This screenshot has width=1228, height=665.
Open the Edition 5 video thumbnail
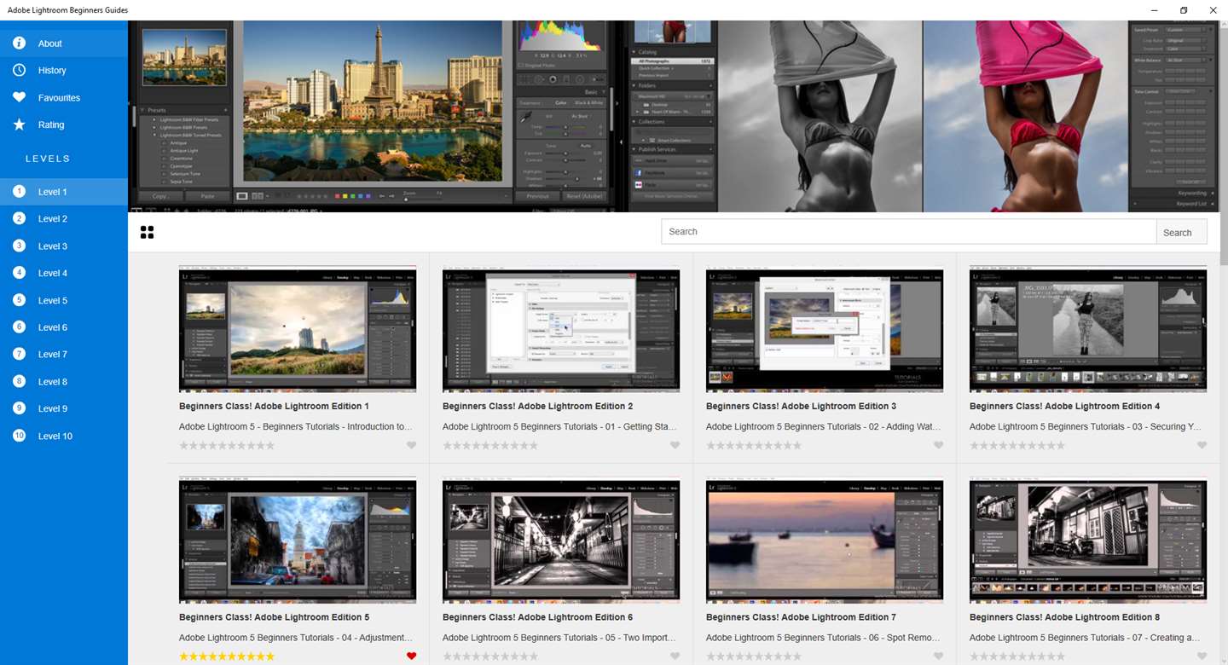tap(298, 541)
